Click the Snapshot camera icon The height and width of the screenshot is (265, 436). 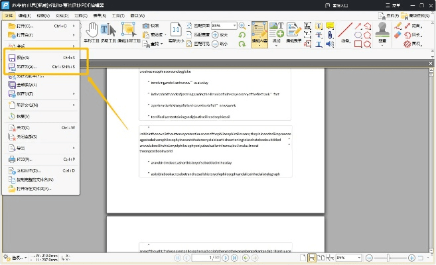pos(146,25)
